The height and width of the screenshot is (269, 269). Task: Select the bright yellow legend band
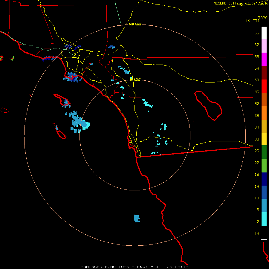tap(264, 139)
